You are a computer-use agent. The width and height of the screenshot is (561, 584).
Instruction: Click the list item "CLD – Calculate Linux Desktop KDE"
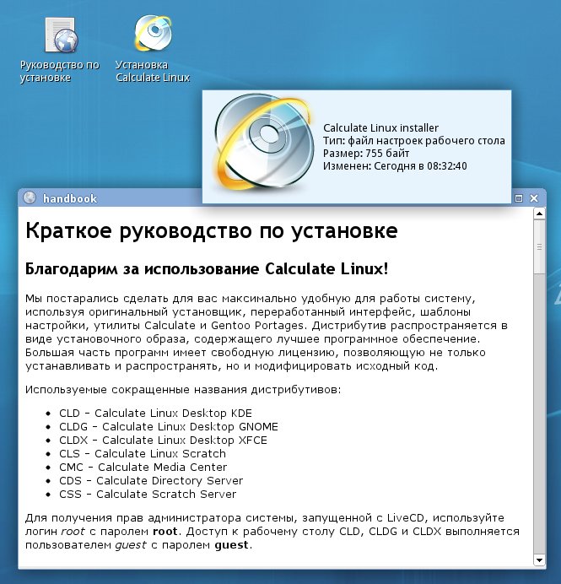tap(155, 413)
